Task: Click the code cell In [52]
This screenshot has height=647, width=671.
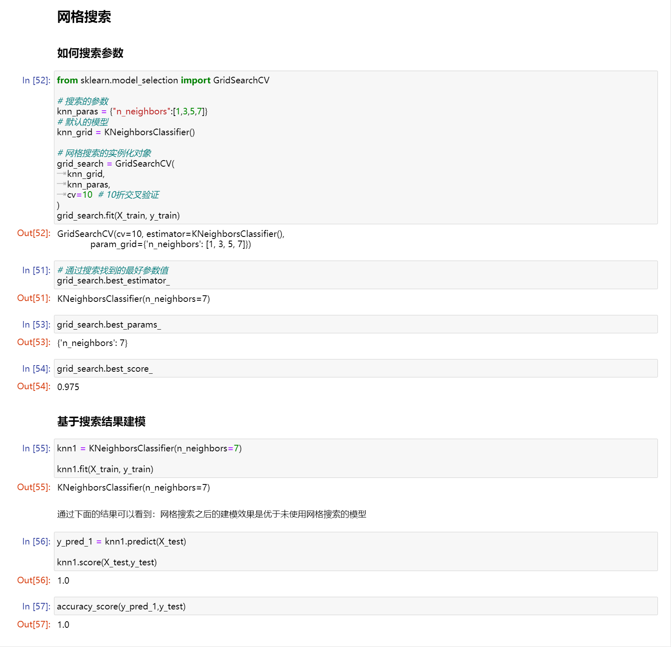Action: [356, 147]
